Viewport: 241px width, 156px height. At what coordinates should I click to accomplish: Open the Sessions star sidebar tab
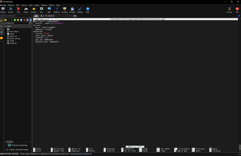(1, 21)
